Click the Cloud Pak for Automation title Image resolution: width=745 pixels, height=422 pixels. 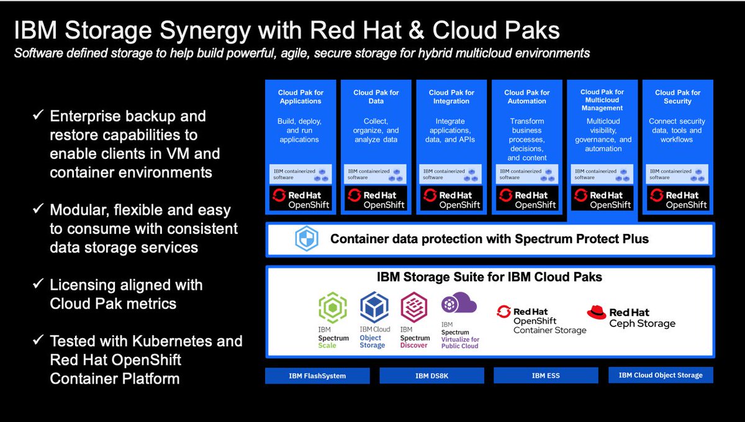(527, 97)
